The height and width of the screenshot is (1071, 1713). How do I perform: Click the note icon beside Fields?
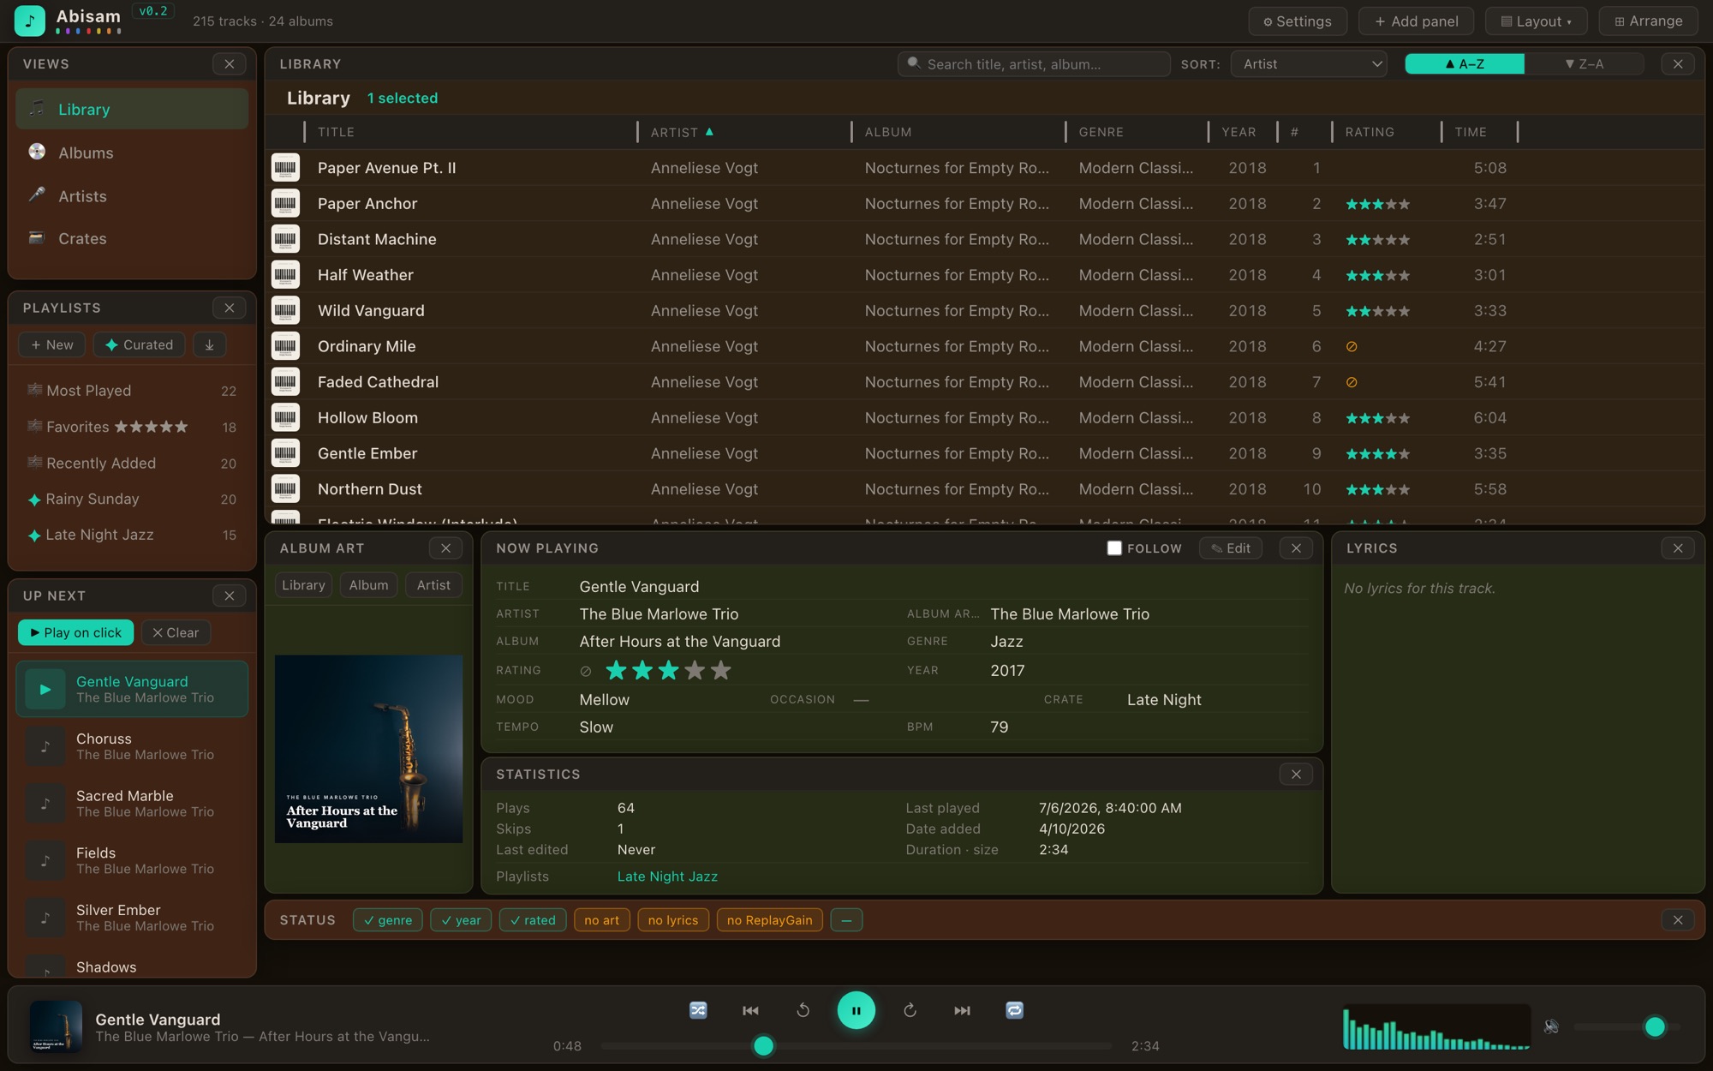click(x=45, y=860)
